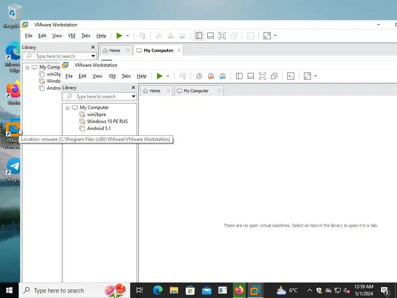Viewport: 397px width, 298px height.
Task: Toggle library sidebar icon in back window
Action: coord(199,36)
